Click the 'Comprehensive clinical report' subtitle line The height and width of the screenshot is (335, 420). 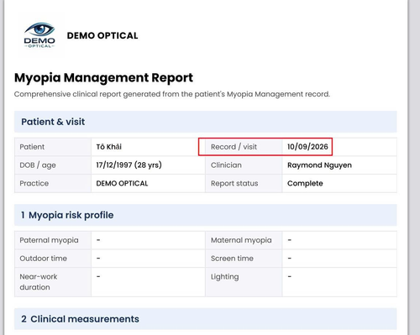172,94
